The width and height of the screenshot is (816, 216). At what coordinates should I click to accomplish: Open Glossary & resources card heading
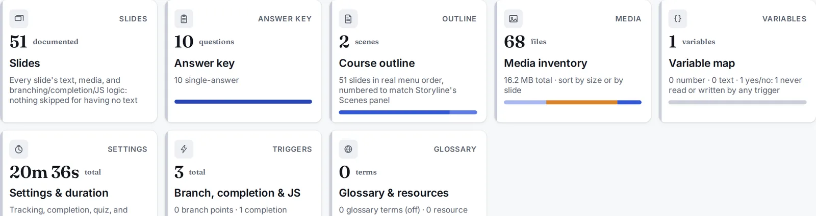point(394,193)
